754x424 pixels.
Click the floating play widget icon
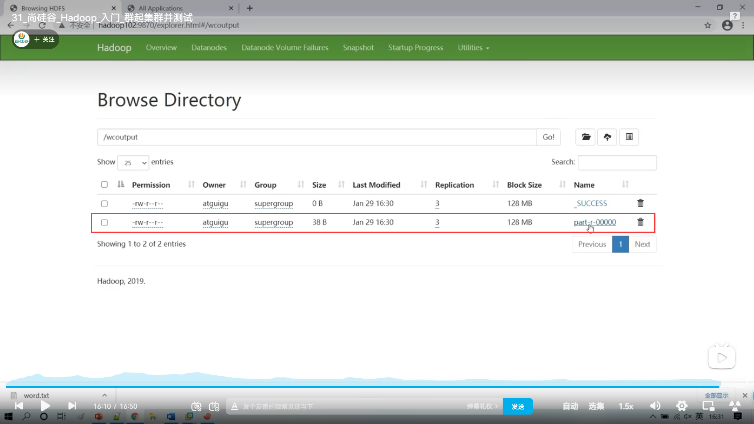coord(722,357)
